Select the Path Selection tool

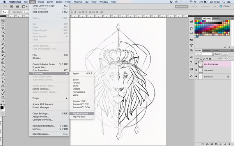pos(3,82)
